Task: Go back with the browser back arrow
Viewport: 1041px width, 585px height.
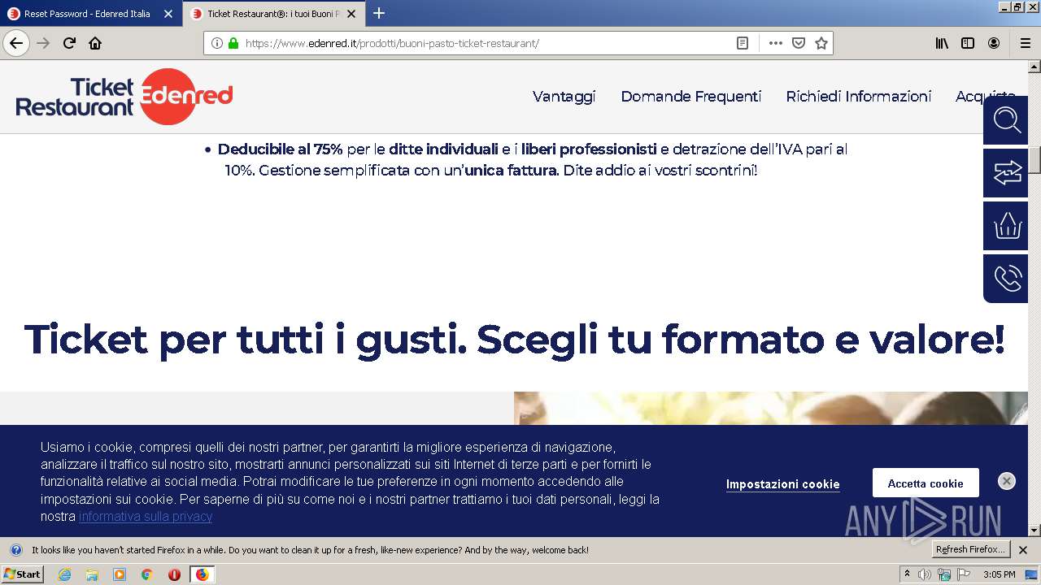Action: click(x=16, y=43)
